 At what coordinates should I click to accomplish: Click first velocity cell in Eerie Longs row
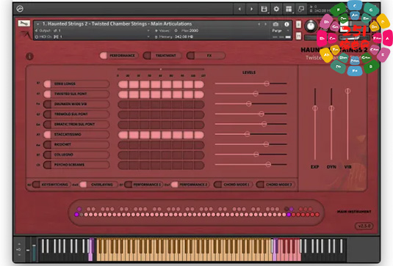[123, 84]
